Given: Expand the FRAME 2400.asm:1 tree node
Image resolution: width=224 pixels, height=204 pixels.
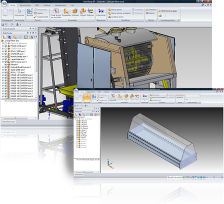Looking at the screenshot, I should pyautogui.click(x=3, y=46).
